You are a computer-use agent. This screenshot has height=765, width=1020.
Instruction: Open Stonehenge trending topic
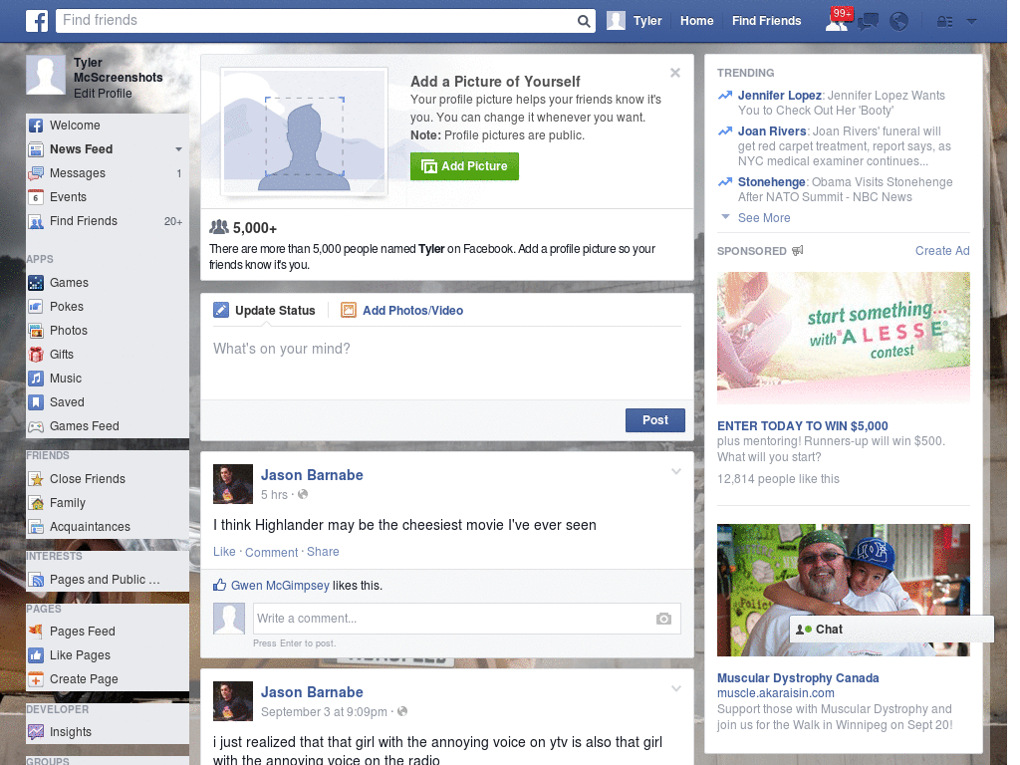click(772, 182)
